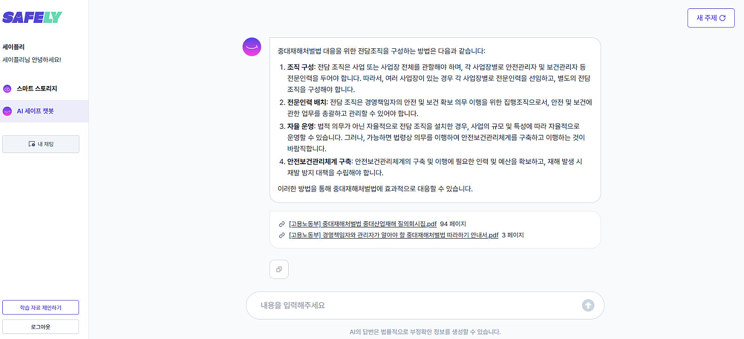Copy the chatbot answer with copy icon

point(279,269)
